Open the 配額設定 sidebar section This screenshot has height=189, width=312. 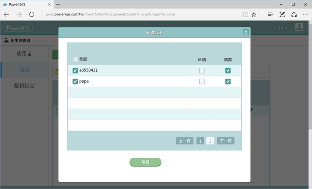[x=24, y=86]
